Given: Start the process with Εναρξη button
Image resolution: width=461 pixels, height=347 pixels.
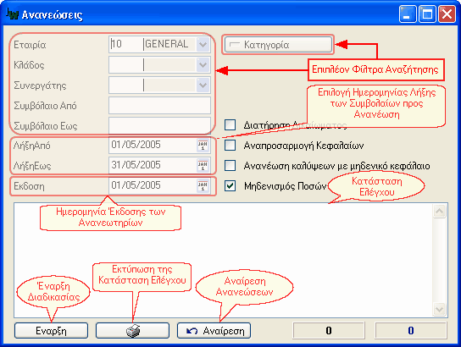Looking at the screenshot, I should (51, 331).
